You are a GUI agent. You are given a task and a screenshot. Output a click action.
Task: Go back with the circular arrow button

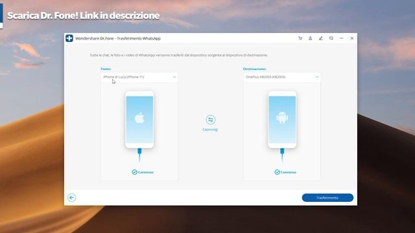[71, 197]
